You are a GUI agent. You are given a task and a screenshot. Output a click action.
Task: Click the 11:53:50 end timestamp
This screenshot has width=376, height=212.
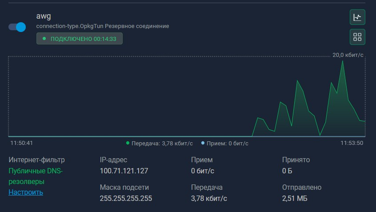pyautogui.click(x=352, y=143)
